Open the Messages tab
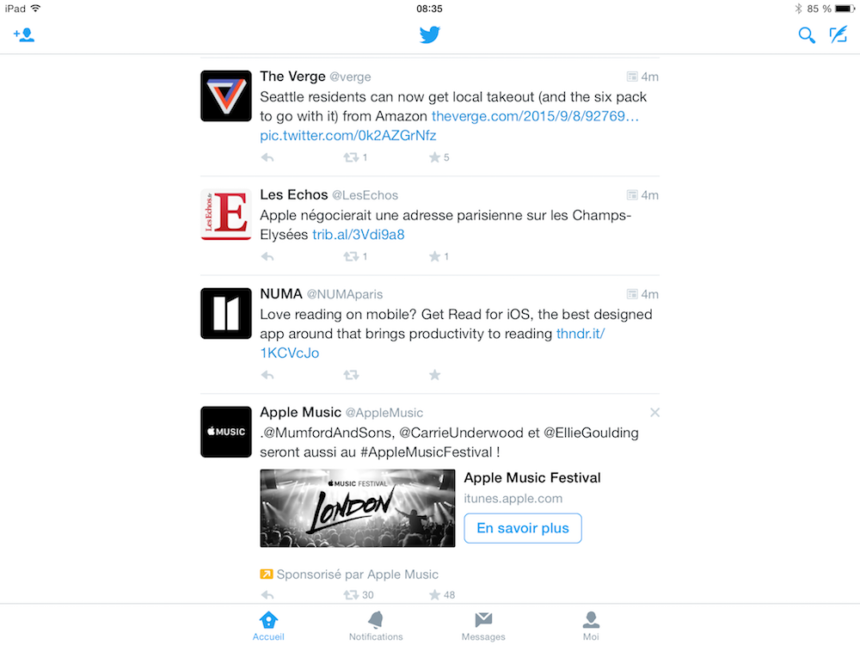Image resolution: width=860 pixels, height=645 pixels. [x=483, y=626]
